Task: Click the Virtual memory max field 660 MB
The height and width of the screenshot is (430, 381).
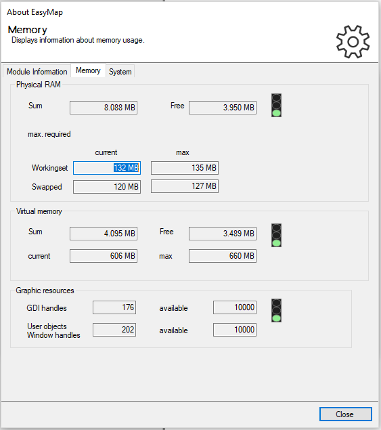Action: (x=223, y=256)
